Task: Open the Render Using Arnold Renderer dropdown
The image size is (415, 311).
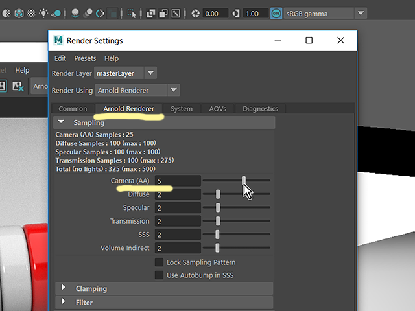Action: (137, 90)
